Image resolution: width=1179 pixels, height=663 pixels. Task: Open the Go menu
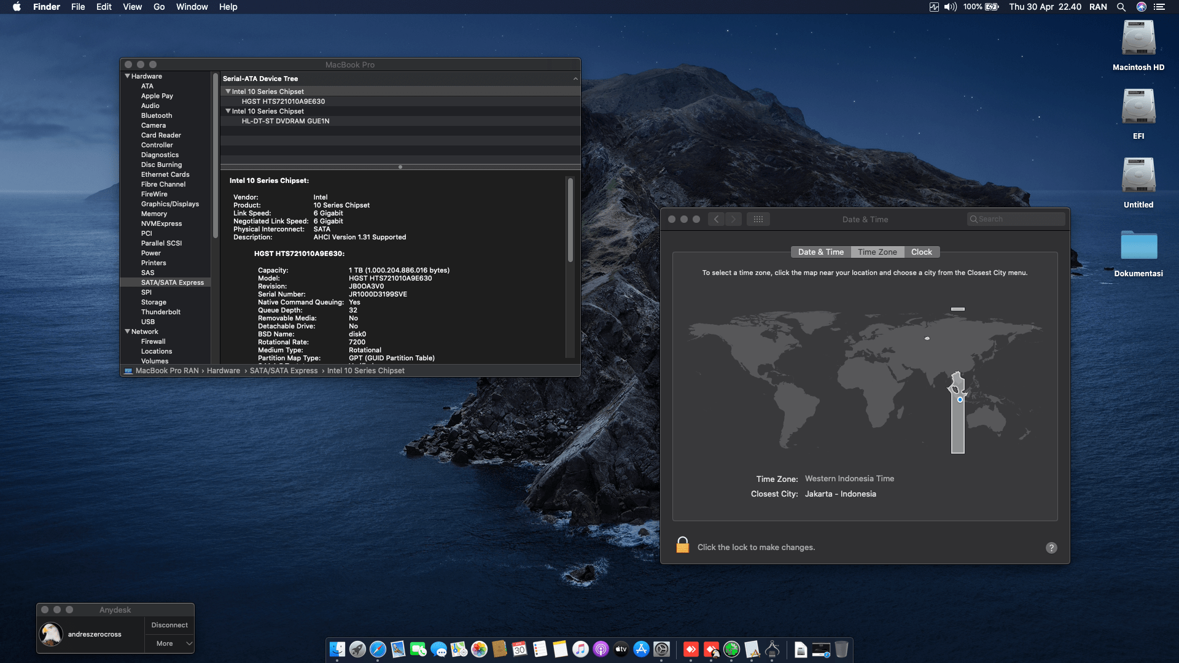tap(159, 7)
